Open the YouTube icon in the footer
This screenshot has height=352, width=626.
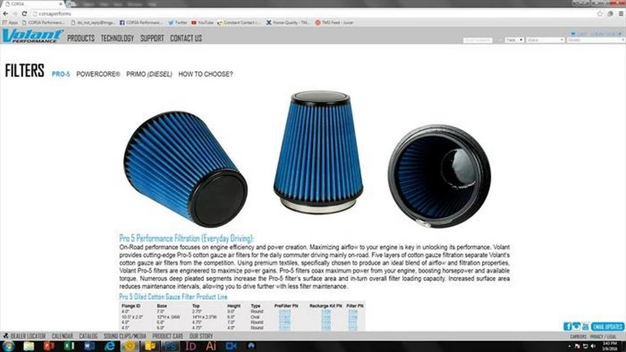coord(586,327)
